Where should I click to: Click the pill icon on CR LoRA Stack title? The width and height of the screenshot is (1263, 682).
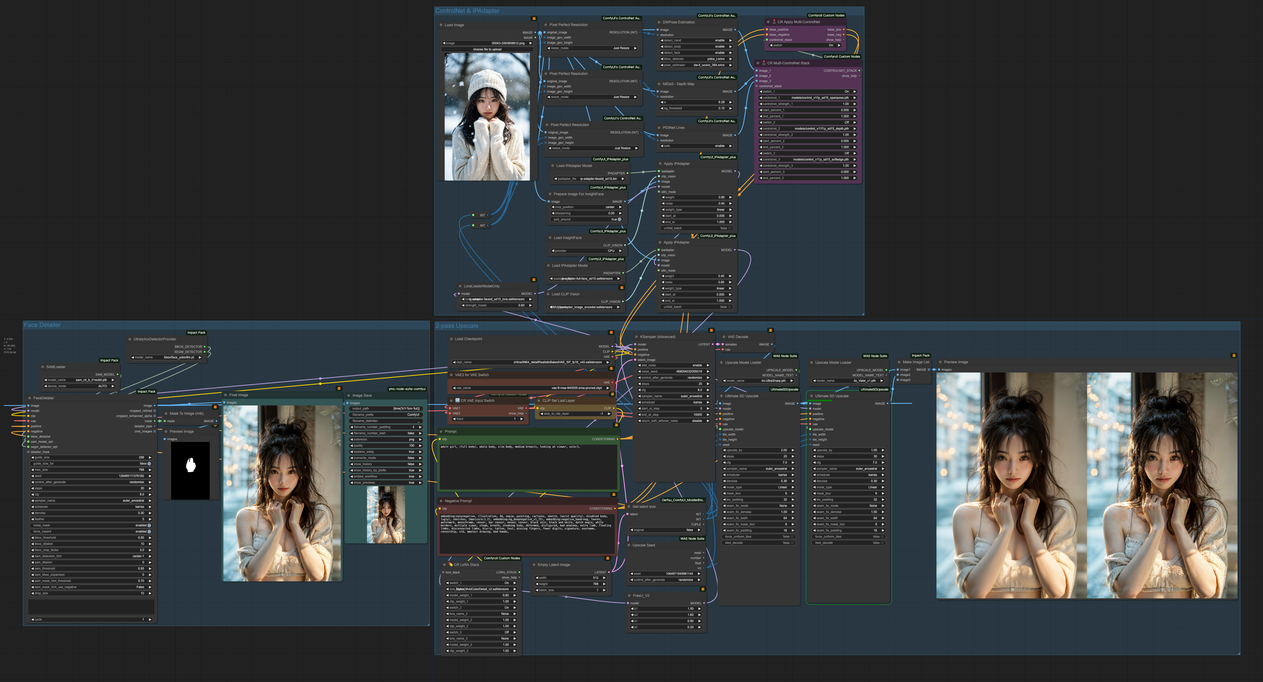coord(450,564)
